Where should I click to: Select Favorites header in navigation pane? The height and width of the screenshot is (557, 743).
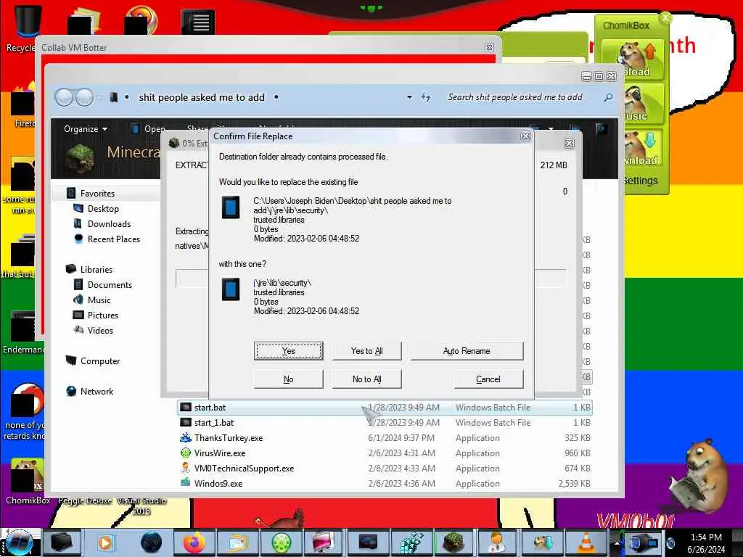[97, 193]
